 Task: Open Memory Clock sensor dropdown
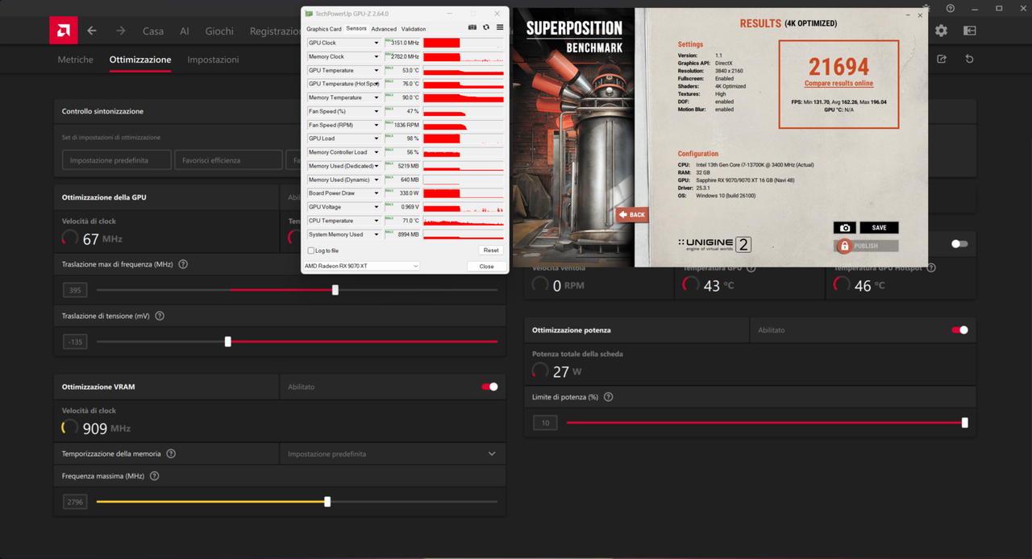click(x=376, y=56)
